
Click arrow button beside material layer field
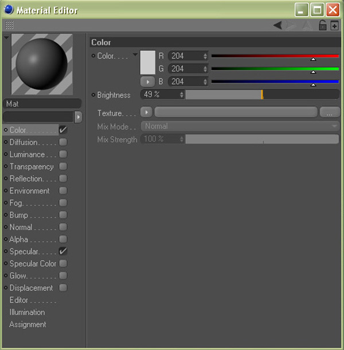[79, 116]
